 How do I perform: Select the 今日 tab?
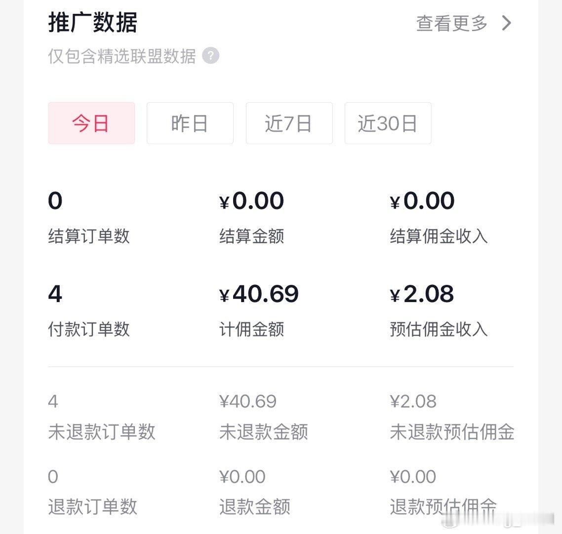click(x=91, y=123)
